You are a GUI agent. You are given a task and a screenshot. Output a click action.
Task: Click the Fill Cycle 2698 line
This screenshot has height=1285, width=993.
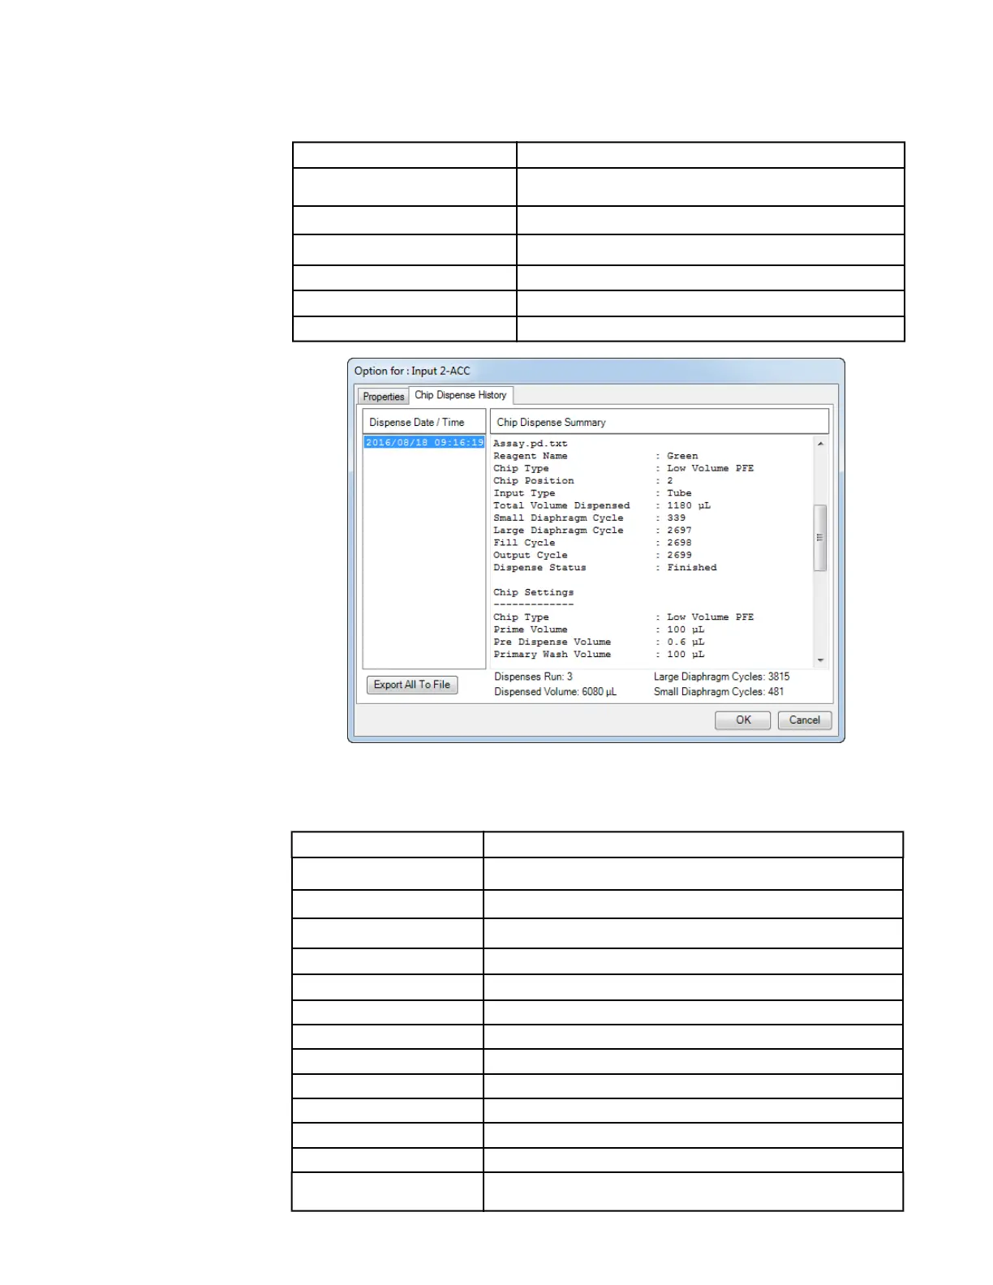592,543
